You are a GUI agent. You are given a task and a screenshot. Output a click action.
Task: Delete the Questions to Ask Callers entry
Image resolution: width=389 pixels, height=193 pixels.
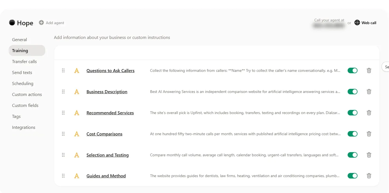(x=369, y=70)
